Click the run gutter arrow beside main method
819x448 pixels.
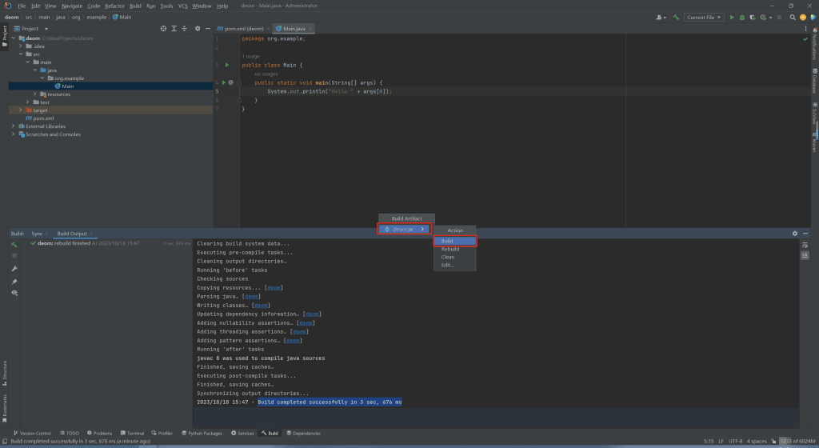223,82
